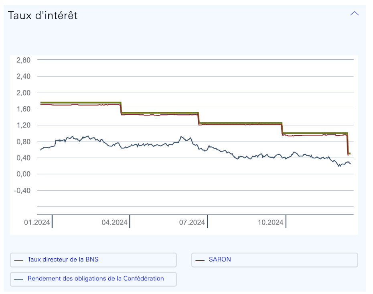Screen dimensions: 373x294
Task: Select the 2,00 y-axis value
Action: point(24,93)
